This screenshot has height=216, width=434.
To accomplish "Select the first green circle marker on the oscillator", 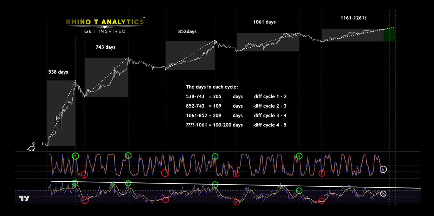I will click(76, 156).
